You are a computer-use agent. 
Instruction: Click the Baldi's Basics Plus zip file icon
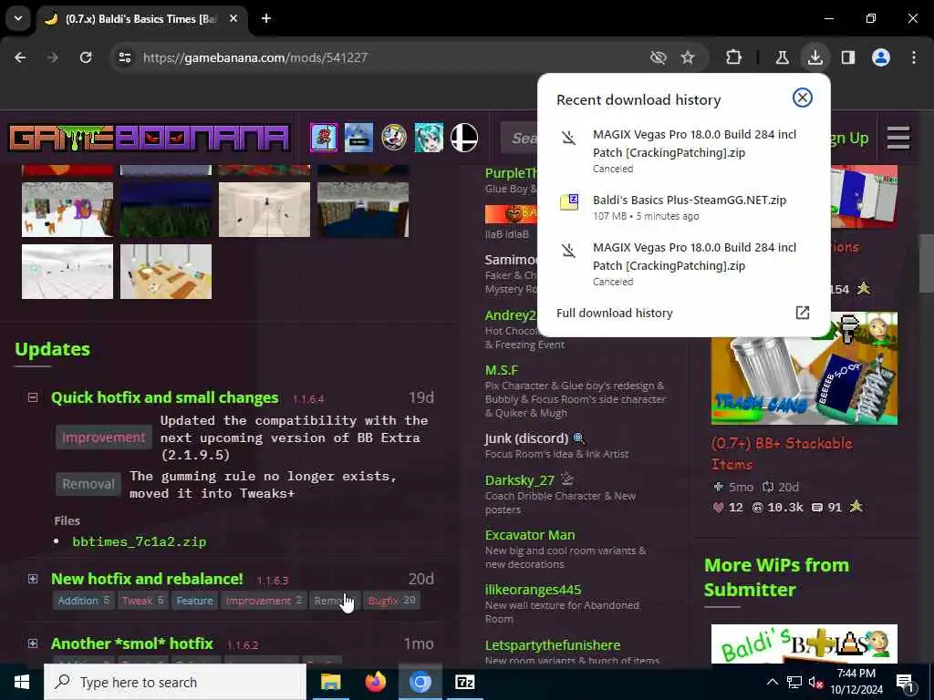coord(569,201)
